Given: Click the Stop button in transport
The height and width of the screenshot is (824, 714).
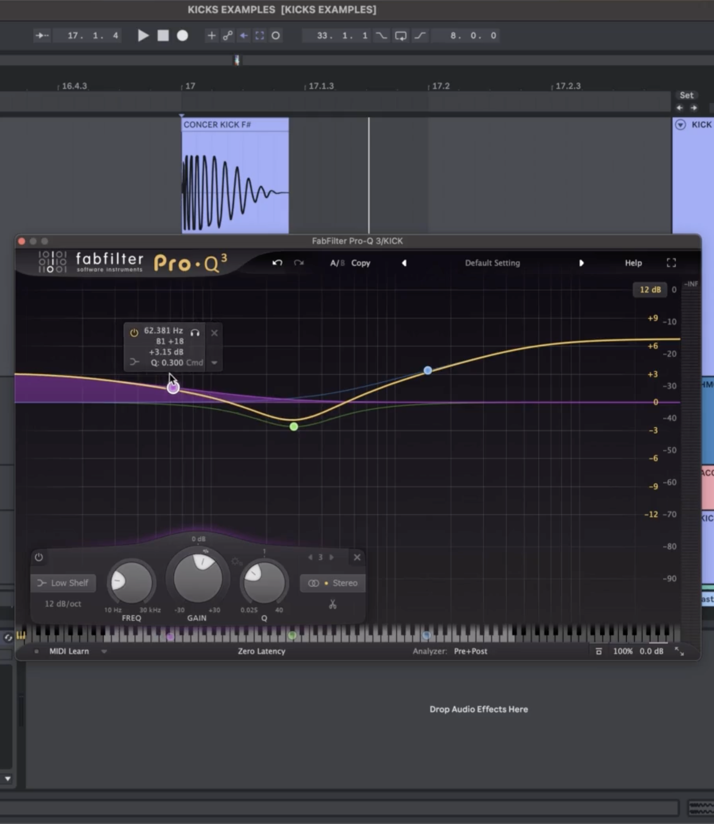Looking at the screenshot, I should click(x=163, y=35).
